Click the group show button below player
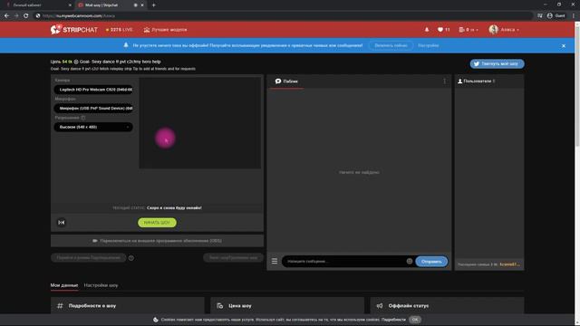Image resolution: width=580 pixels, height=326 pixels. click(233, 257)
